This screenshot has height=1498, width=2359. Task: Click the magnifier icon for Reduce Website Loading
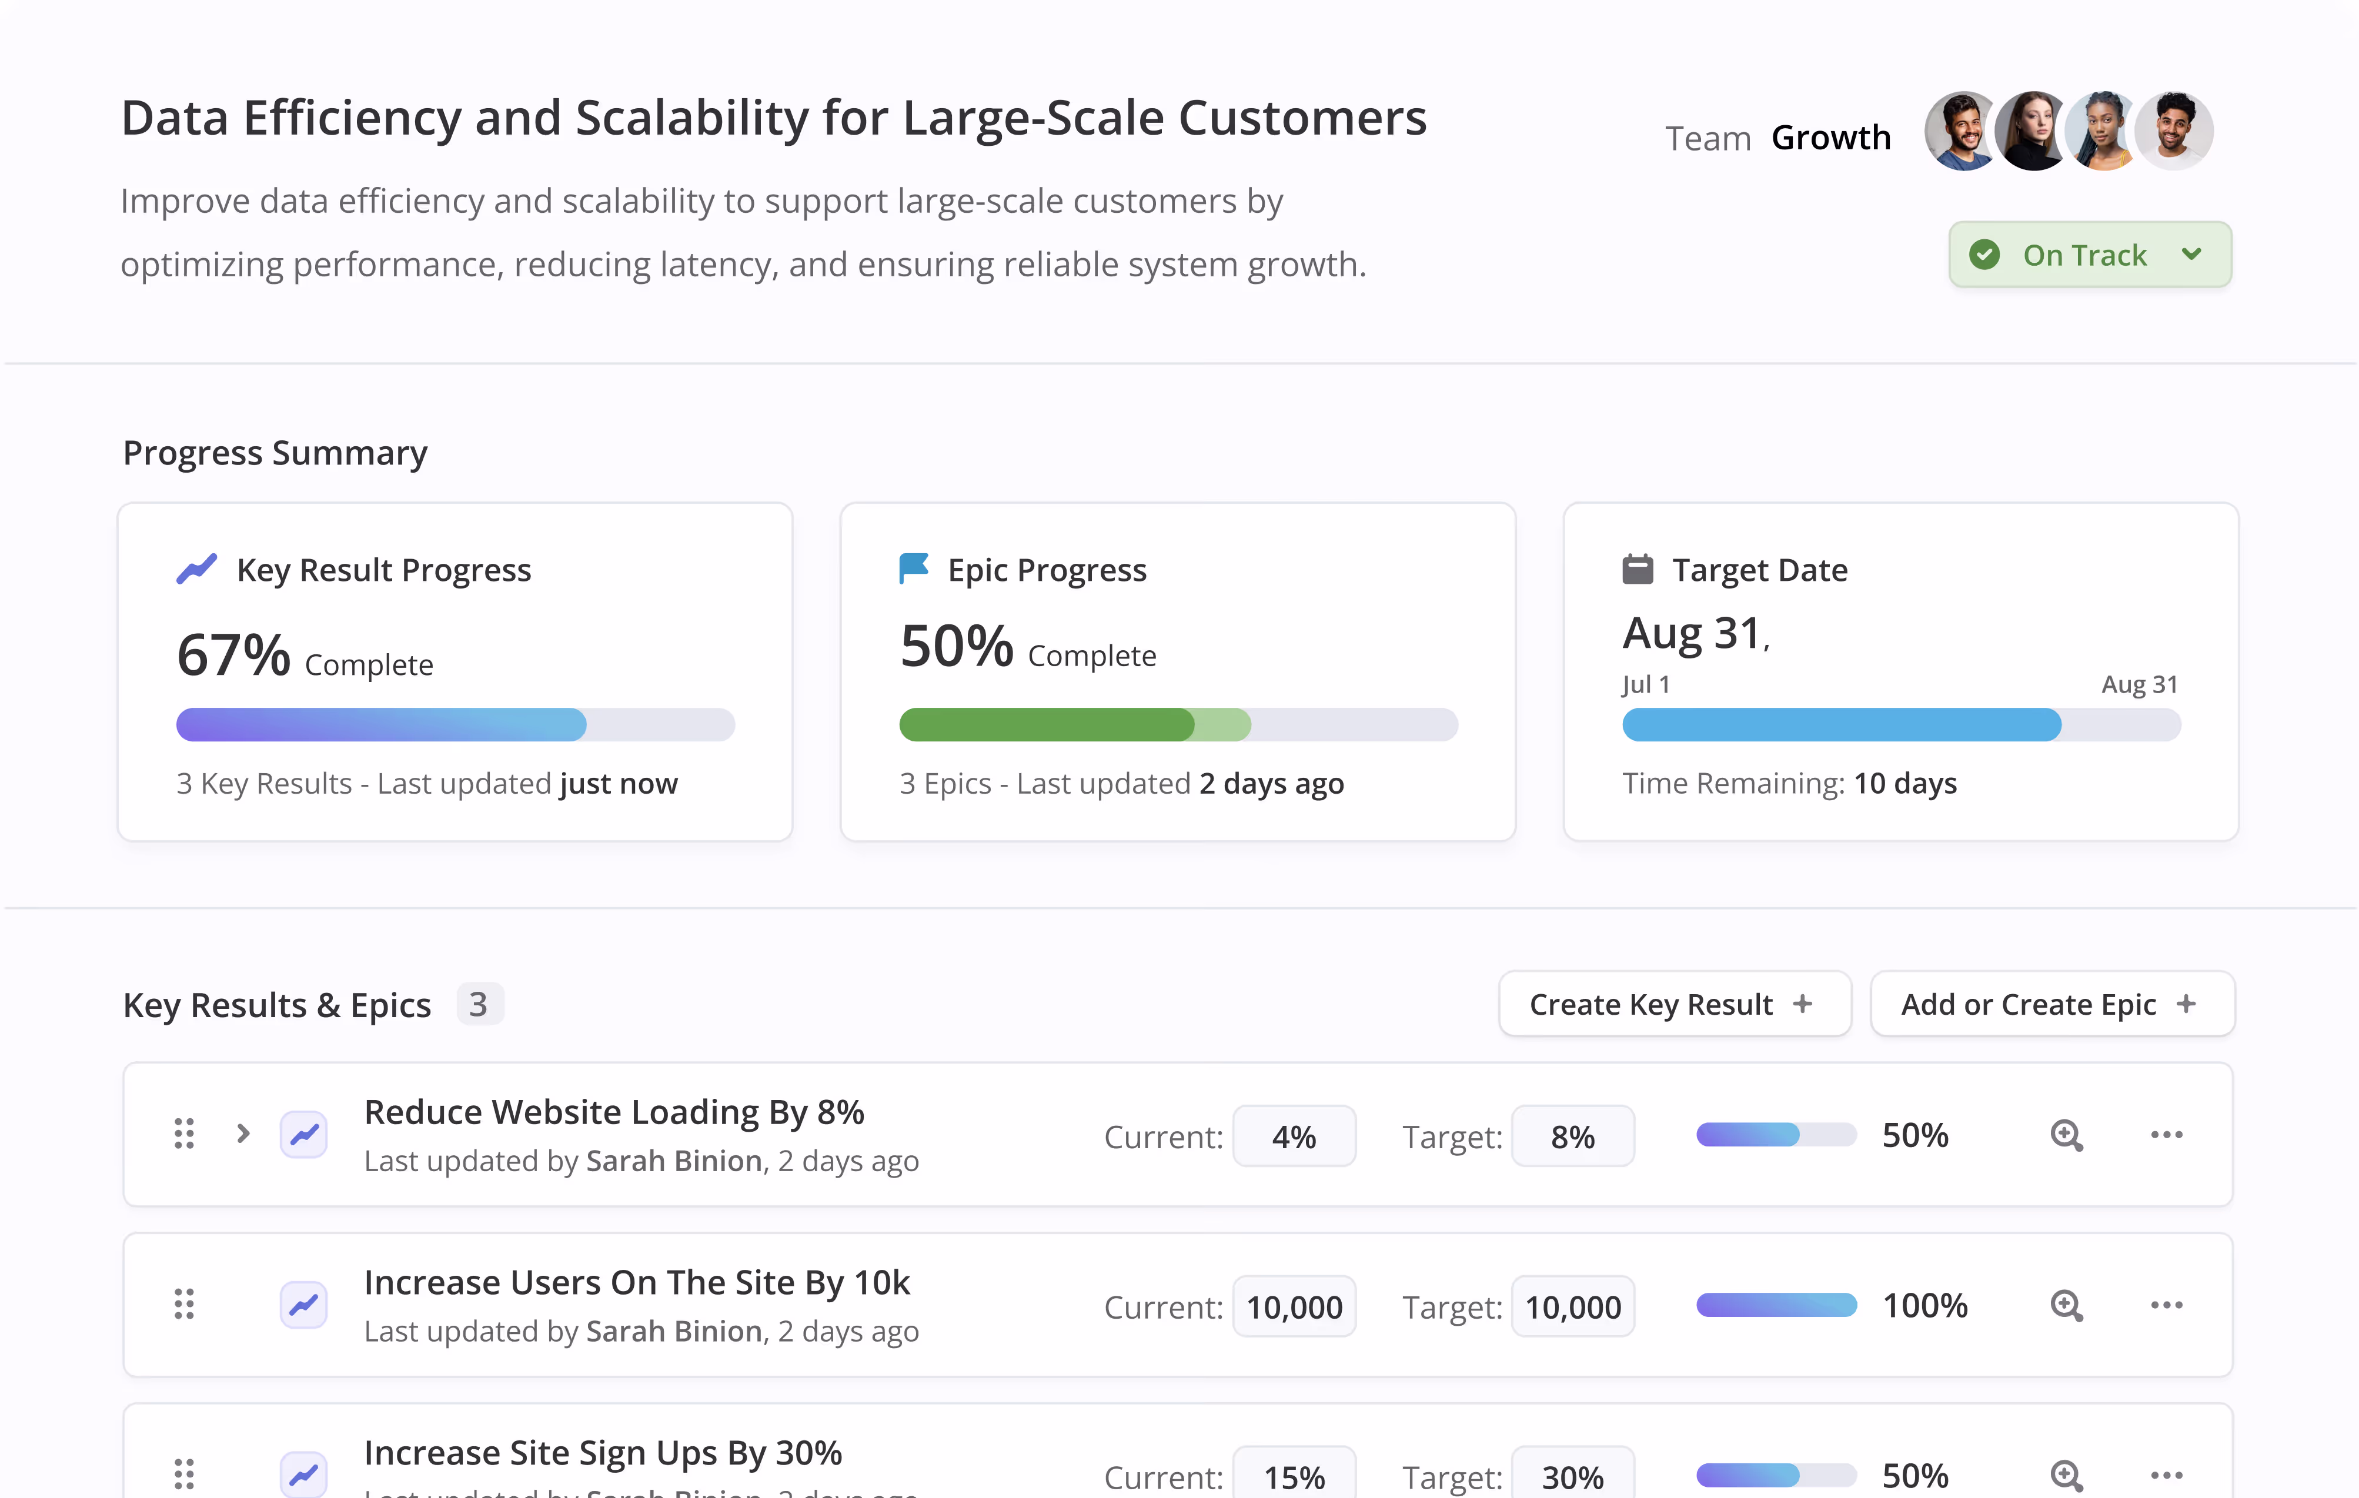click(2066, 1135)
